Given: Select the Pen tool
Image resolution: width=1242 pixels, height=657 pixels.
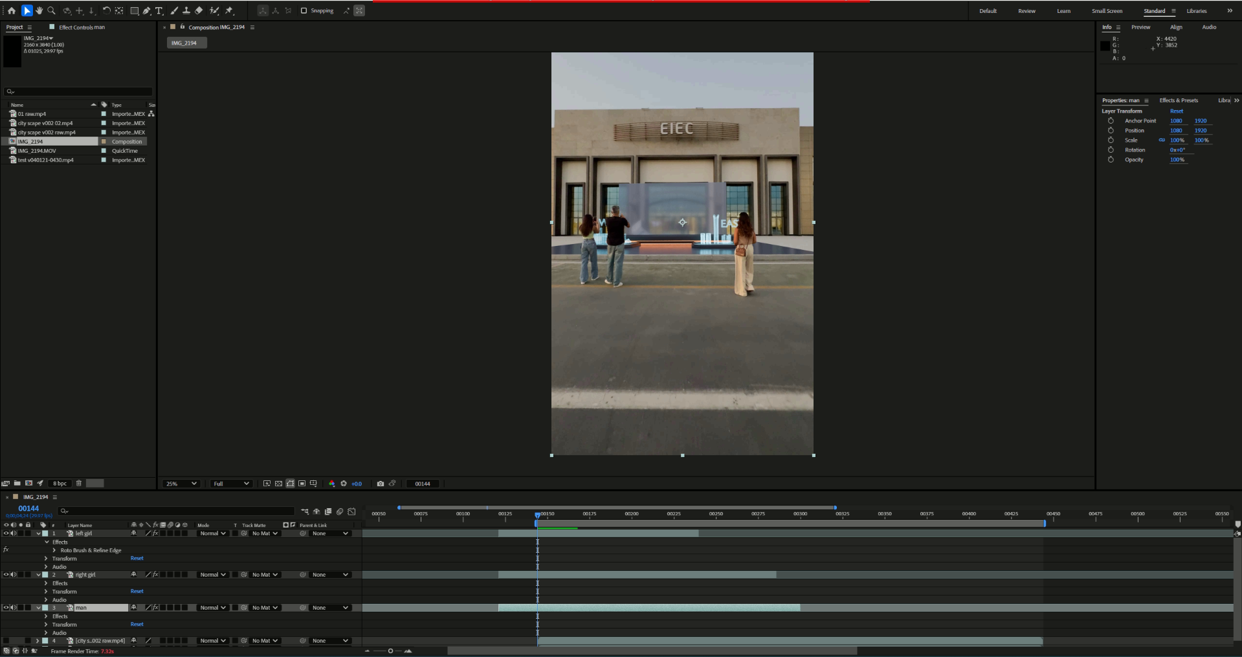Looking at the screenshot, I should [x=146, y=10].
